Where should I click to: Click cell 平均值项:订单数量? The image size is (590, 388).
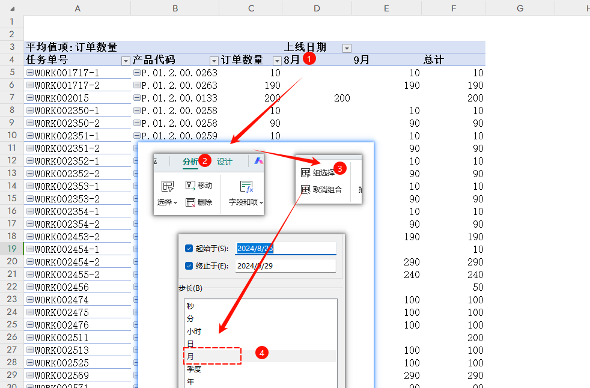(x=78, y=47)
